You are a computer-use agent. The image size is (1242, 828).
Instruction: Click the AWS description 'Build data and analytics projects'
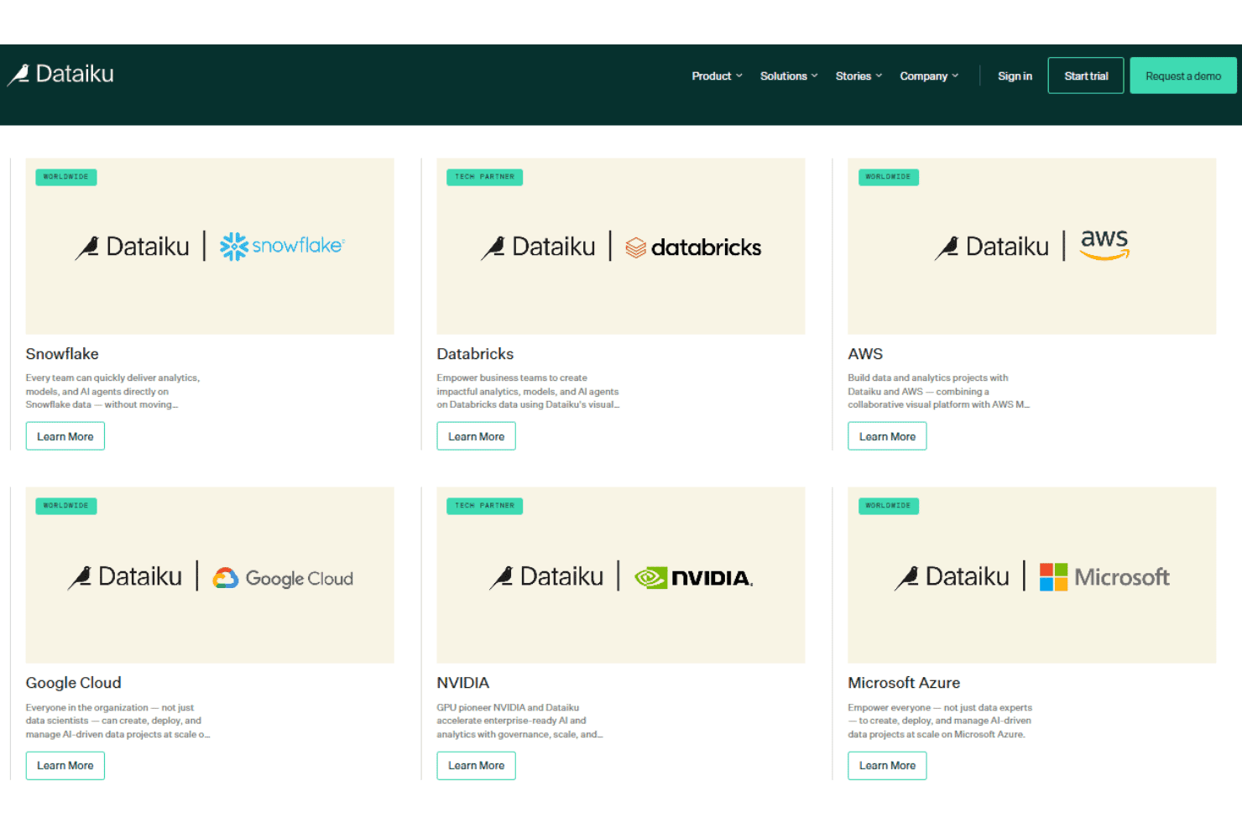pos(938,391)
